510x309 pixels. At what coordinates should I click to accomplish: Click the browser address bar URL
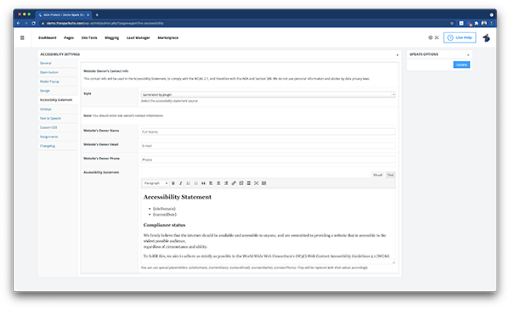click(105, 23)
